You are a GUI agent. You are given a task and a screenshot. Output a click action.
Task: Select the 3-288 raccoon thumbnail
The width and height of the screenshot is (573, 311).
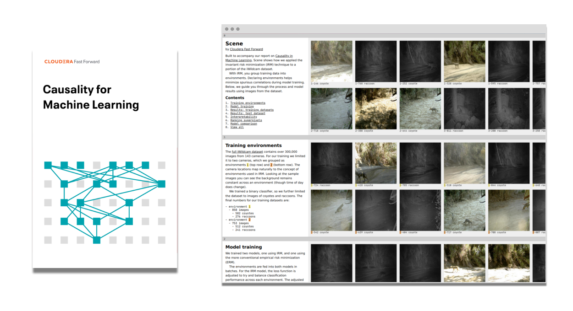point(509,108)
